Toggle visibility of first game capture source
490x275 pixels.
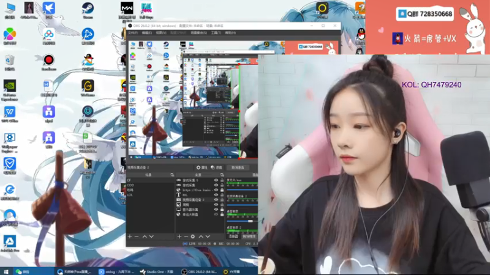(216, 180)
